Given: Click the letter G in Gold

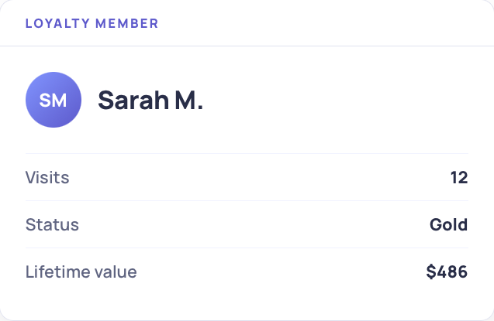Looking at the screenshot, I should pos(436,225).
